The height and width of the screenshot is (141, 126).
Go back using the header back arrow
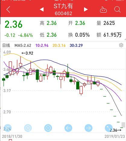pos(8,9)
